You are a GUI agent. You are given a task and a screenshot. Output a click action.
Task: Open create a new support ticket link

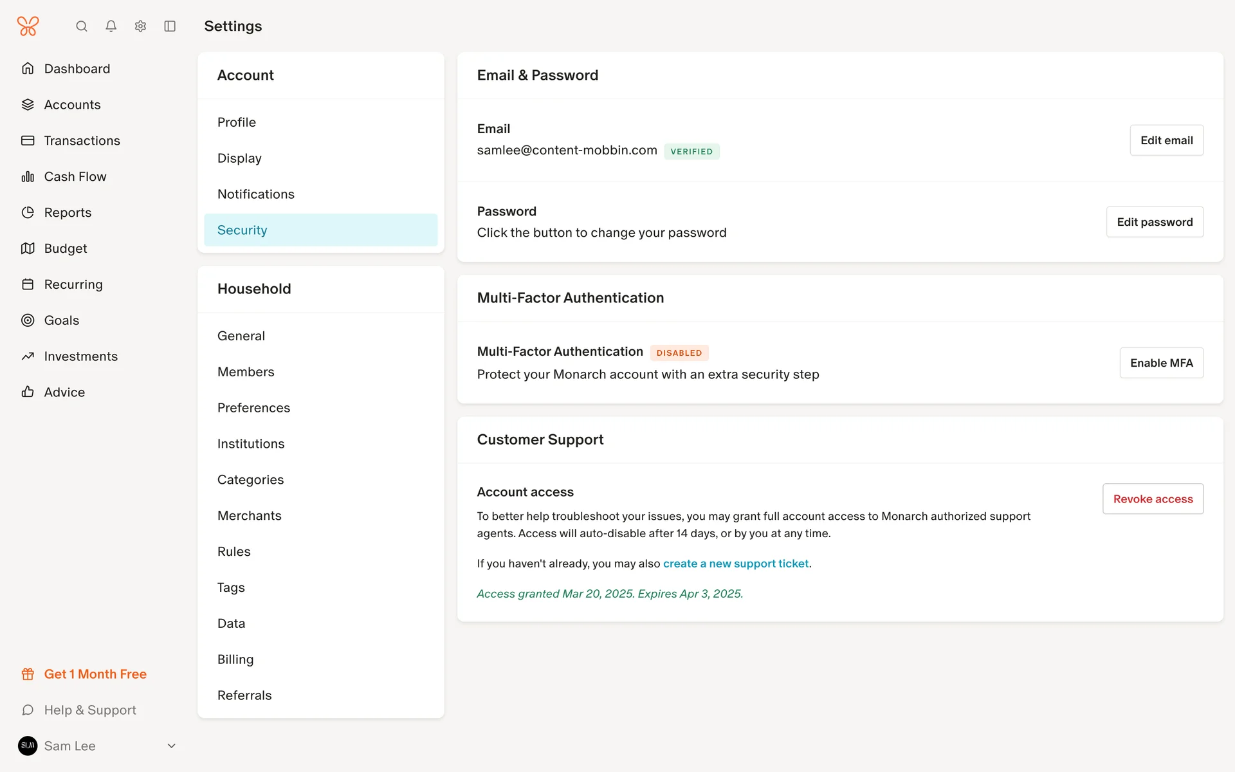point(736,564)
